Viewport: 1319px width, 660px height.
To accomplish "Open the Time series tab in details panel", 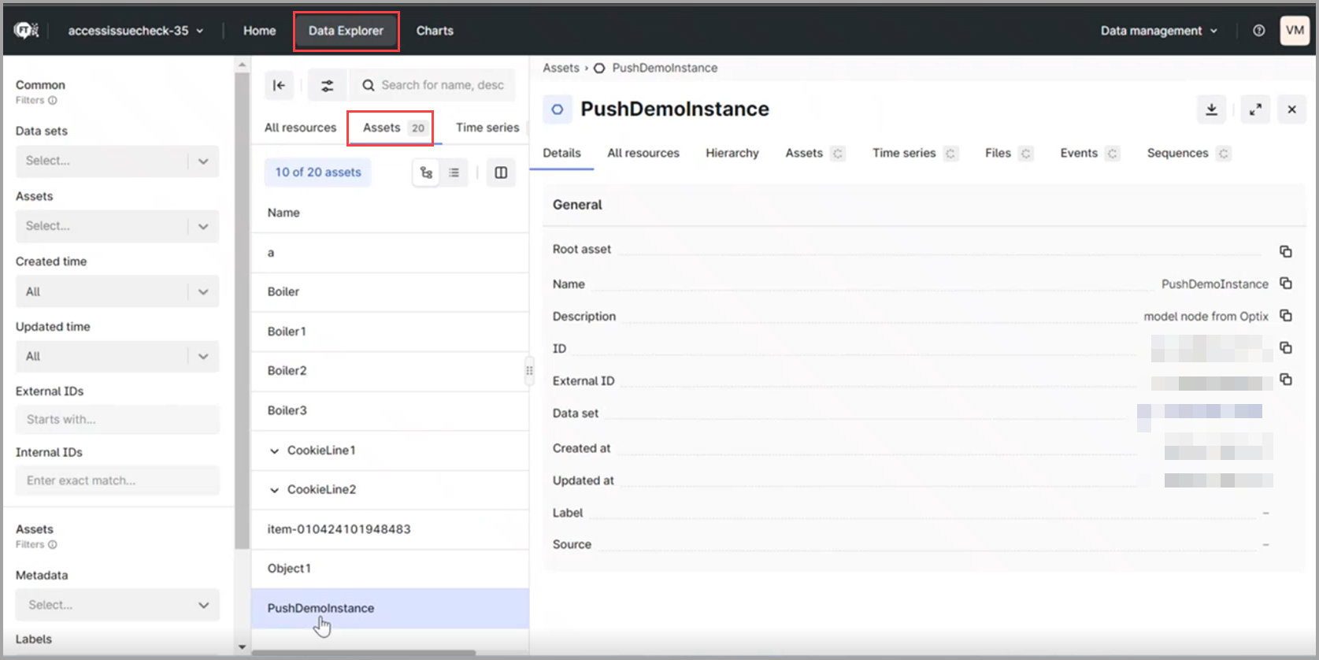I will (x=914, y=153).
